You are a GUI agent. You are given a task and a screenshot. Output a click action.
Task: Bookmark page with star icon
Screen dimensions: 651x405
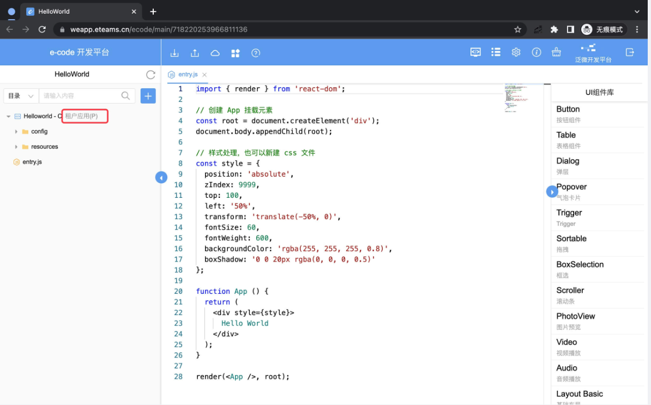517,29
